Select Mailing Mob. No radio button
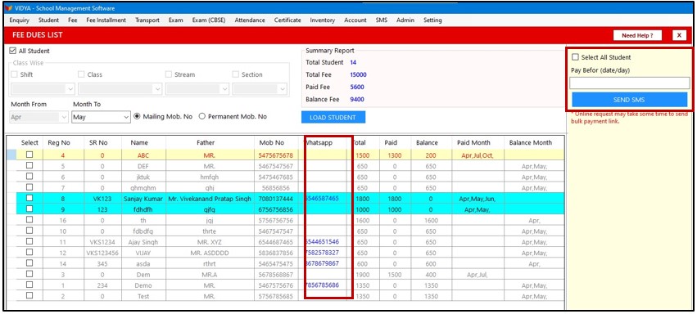Image resolution: width=697 pixels, height=314 pixels. point(137,117)
